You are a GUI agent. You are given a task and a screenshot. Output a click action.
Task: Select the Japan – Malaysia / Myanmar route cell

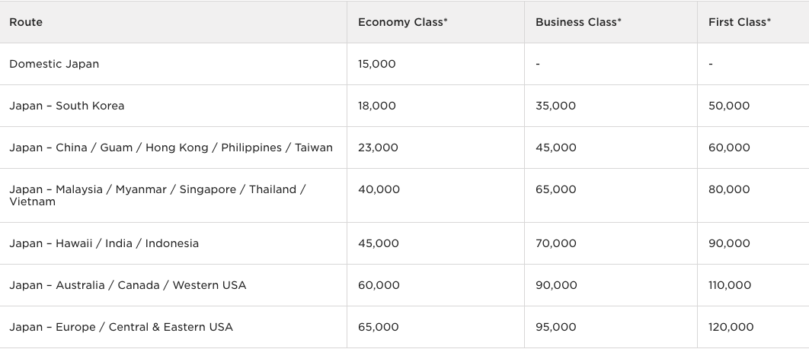tap(157, 195)
